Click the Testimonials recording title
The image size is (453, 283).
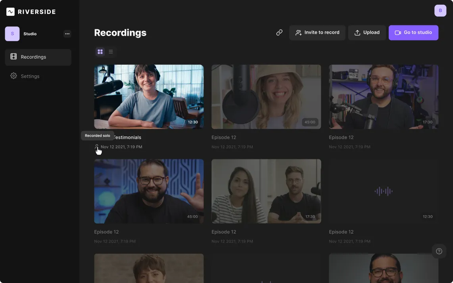tap(127, 138)
